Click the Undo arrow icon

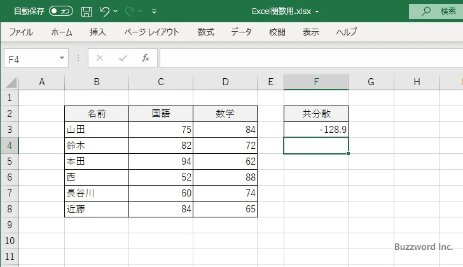104,11
